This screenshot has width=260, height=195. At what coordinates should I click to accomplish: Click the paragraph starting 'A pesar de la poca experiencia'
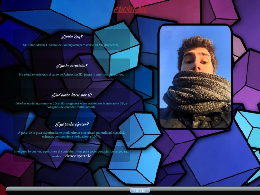point(71,135)
